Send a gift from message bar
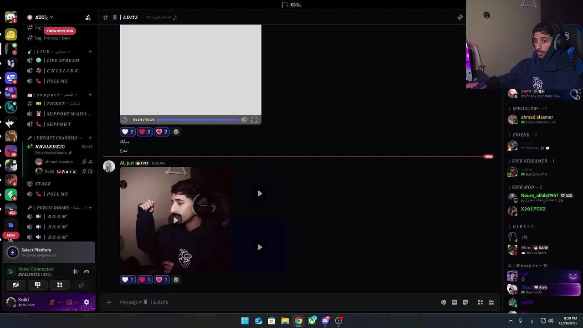583x328 pixels. coord(491,302)
